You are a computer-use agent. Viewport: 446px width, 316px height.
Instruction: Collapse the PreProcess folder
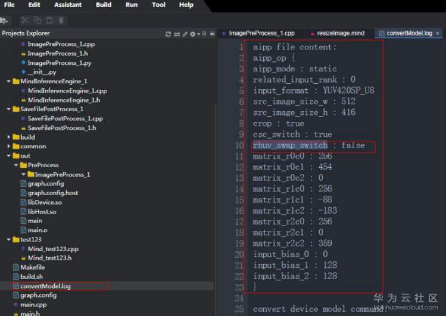(x=15, y=165)
